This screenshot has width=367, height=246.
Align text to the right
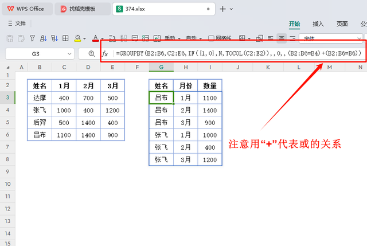292,38
